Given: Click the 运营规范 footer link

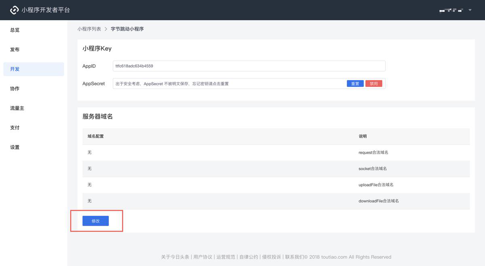Looking at the screenshot, I should [x=226, y=257].
